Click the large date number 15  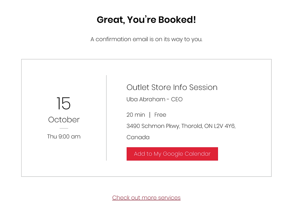(64, 103)
